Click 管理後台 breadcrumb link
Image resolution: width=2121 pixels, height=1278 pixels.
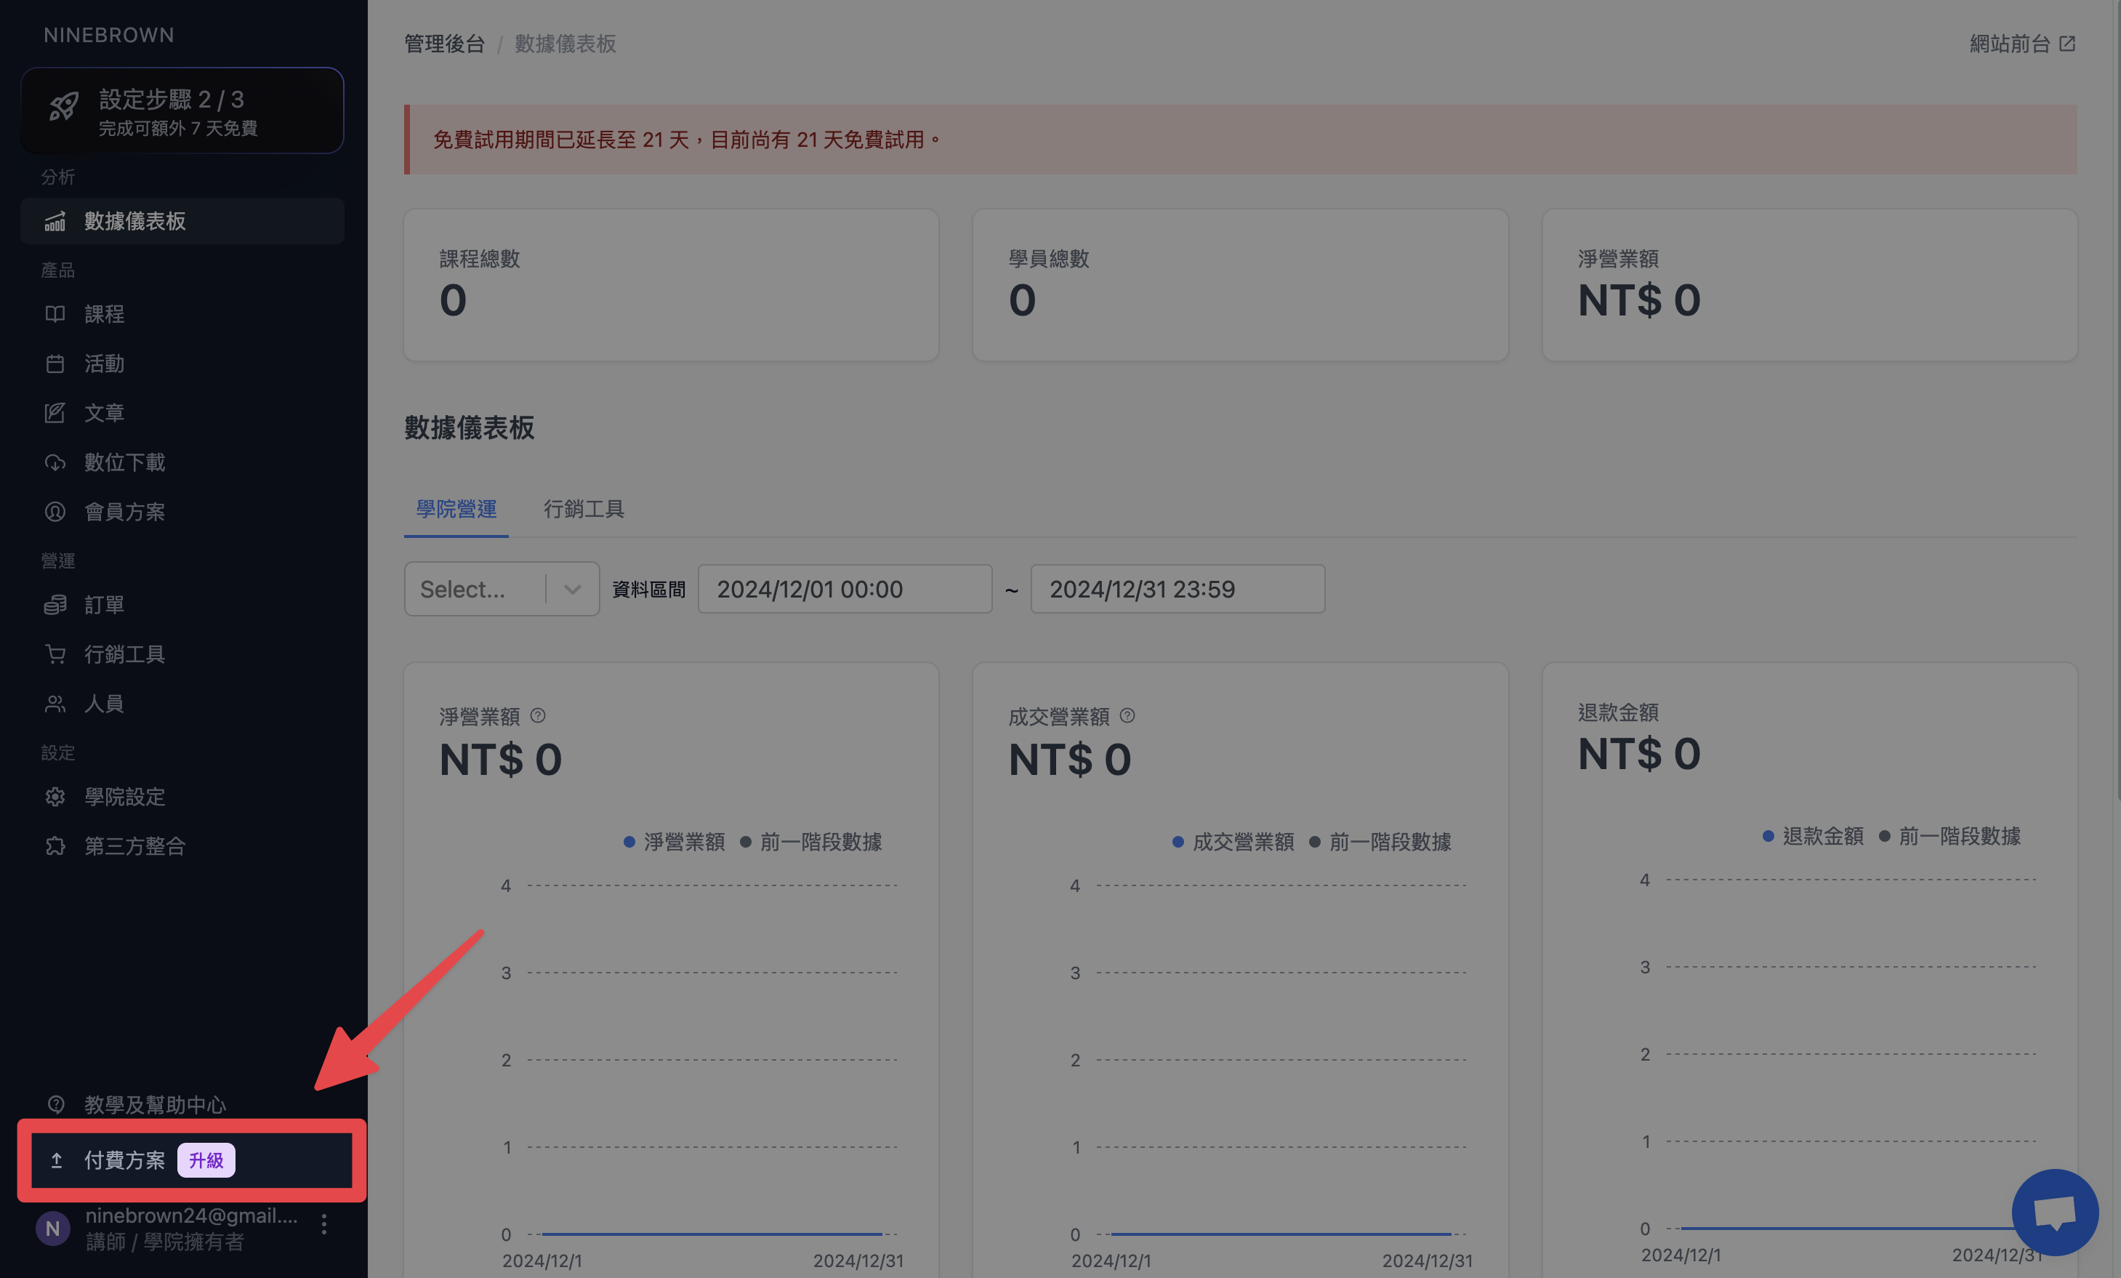(x=444, y=43)
